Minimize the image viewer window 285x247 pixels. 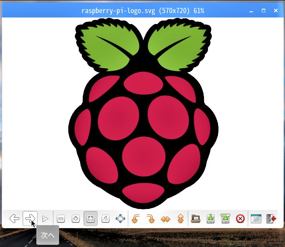(251, 11)
